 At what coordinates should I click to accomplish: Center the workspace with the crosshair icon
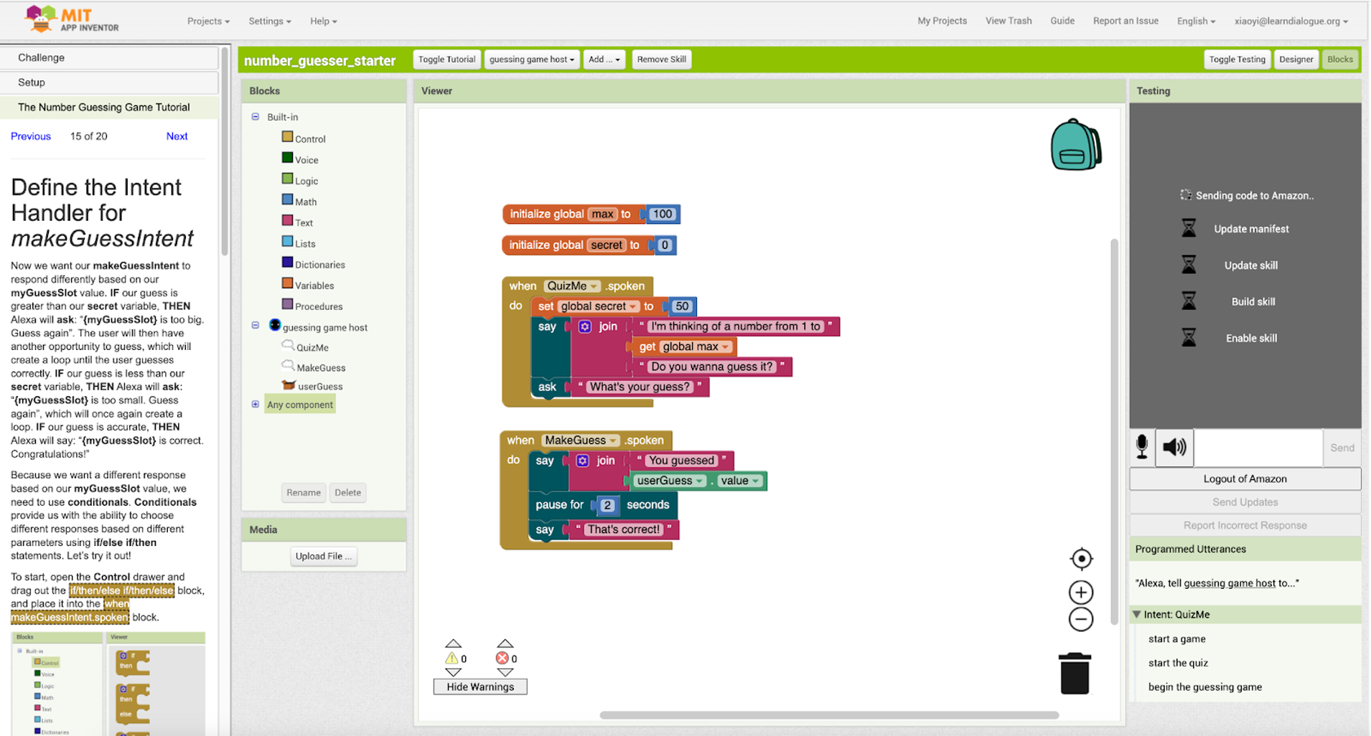[x=1081, y=559]
